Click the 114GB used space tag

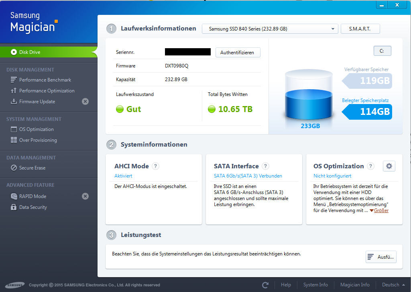(367, 112)
